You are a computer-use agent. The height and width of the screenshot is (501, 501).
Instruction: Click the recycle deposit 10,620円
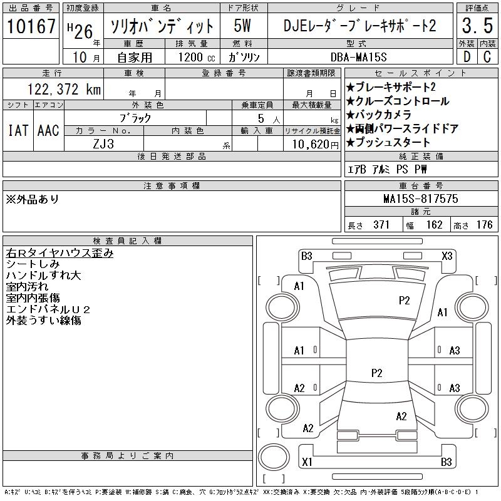pos(315,144)
